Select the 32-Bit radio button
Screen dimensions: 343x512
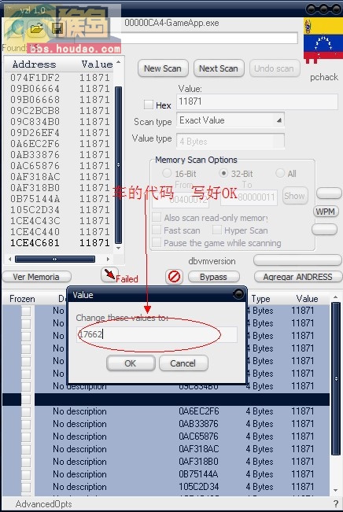click(223, 173)
